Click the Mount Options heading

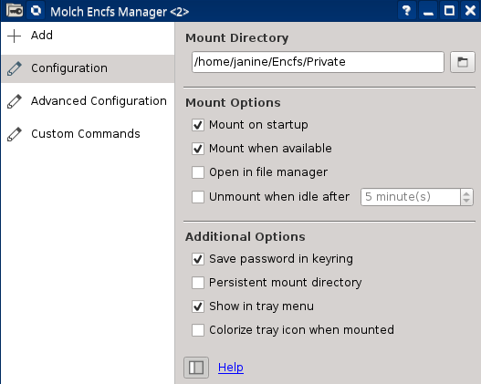pos(233,103)
